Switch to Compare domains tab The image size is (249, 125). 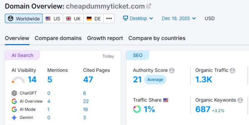(58, 38)
